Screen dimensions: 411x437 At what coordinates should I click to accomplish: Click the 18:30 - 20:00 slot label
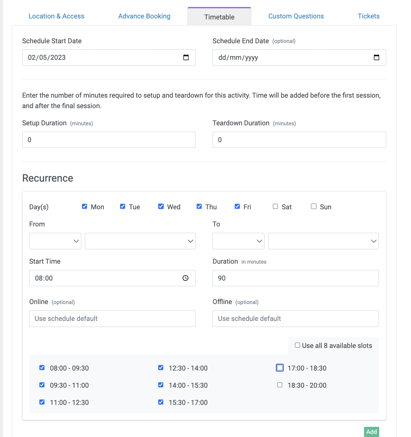(x=307, y=385)
